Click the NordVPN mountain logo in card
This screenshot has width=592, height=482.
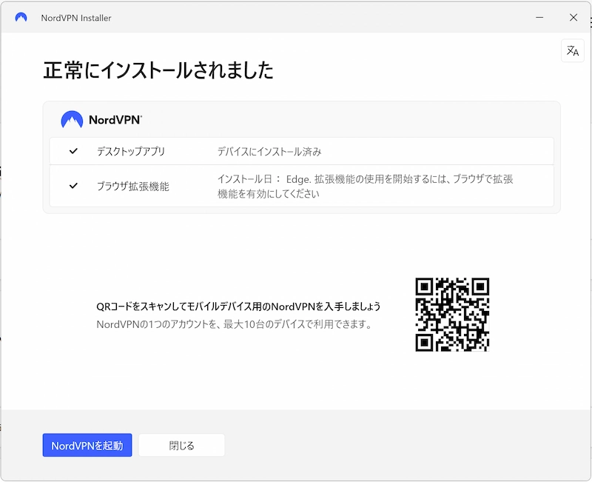coord(72,119)
